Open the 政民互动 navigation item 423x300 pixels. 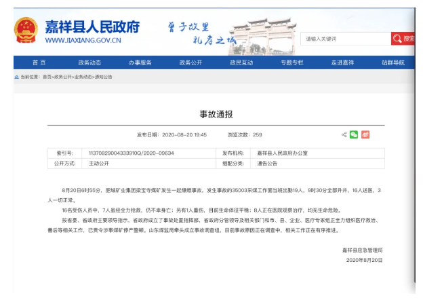pyautogui.click(x=241, y=62)
